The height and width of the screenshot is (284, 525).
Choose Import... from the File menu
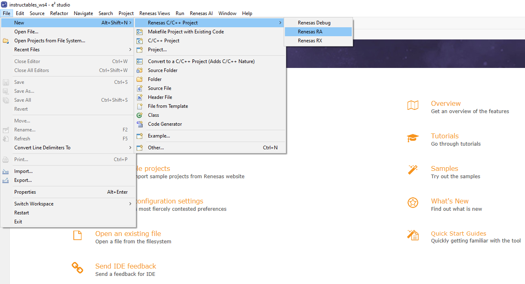click(x=68, y=171)
